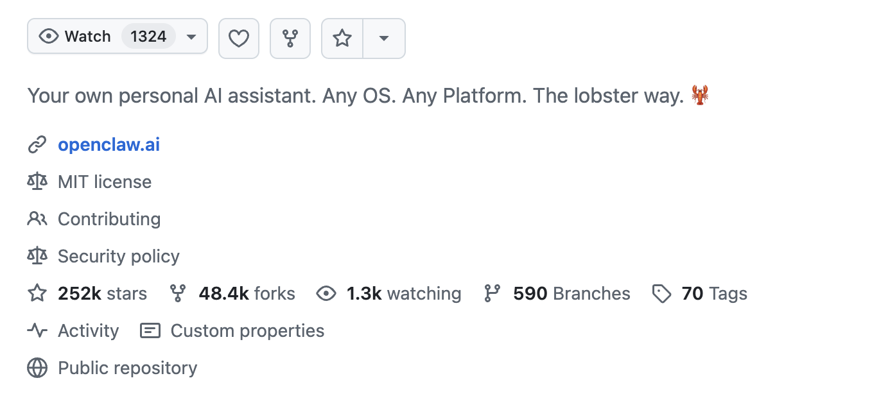872x394 pixels.
Task: Click the link icon next to openclaw.ai
Action: point(37,144)
